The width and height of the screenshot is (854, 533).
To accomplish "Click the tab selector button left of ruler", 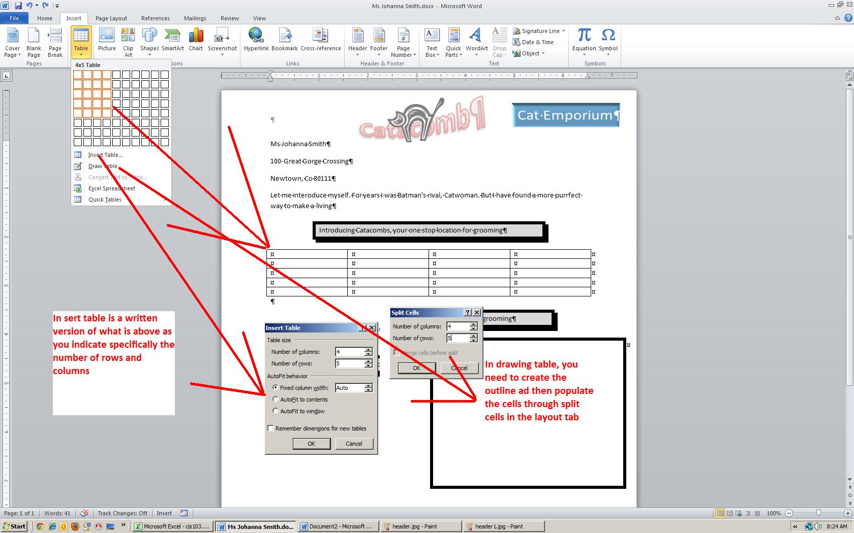I will coord(6,76).
